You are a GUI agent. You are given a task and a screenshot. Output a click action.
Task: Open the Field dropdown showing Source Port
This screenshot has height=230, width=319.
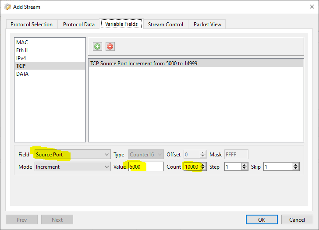(x=73, y=155)
